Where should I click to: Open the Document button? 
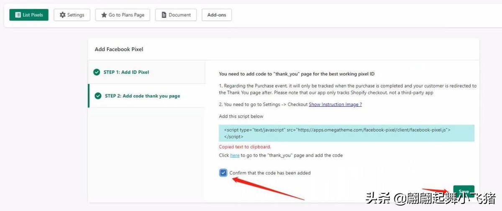tap(176, 15)
